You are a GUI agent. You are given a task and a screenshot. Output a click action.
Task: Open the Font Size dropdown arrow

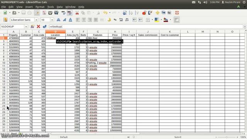pos(52,20)
